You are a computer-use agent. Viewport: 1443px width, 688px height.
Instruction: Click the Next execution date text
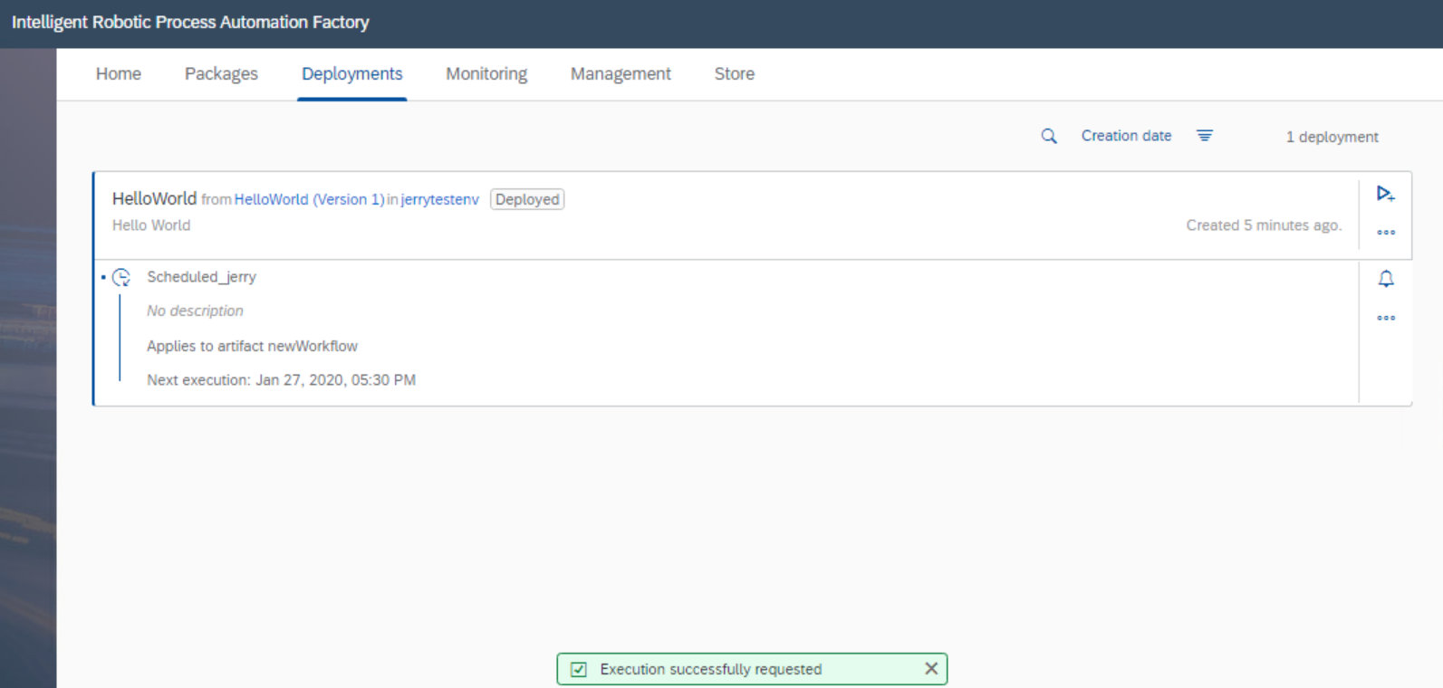[281, 380]
